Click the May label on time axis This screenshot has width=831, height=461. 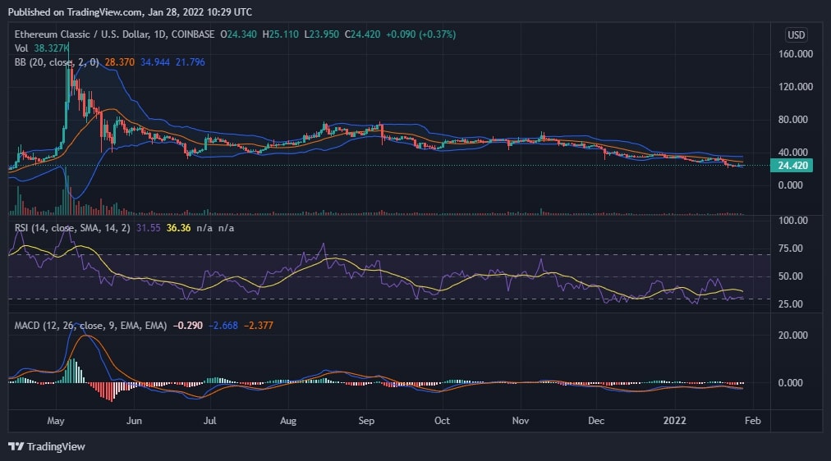tap(56, 421)
